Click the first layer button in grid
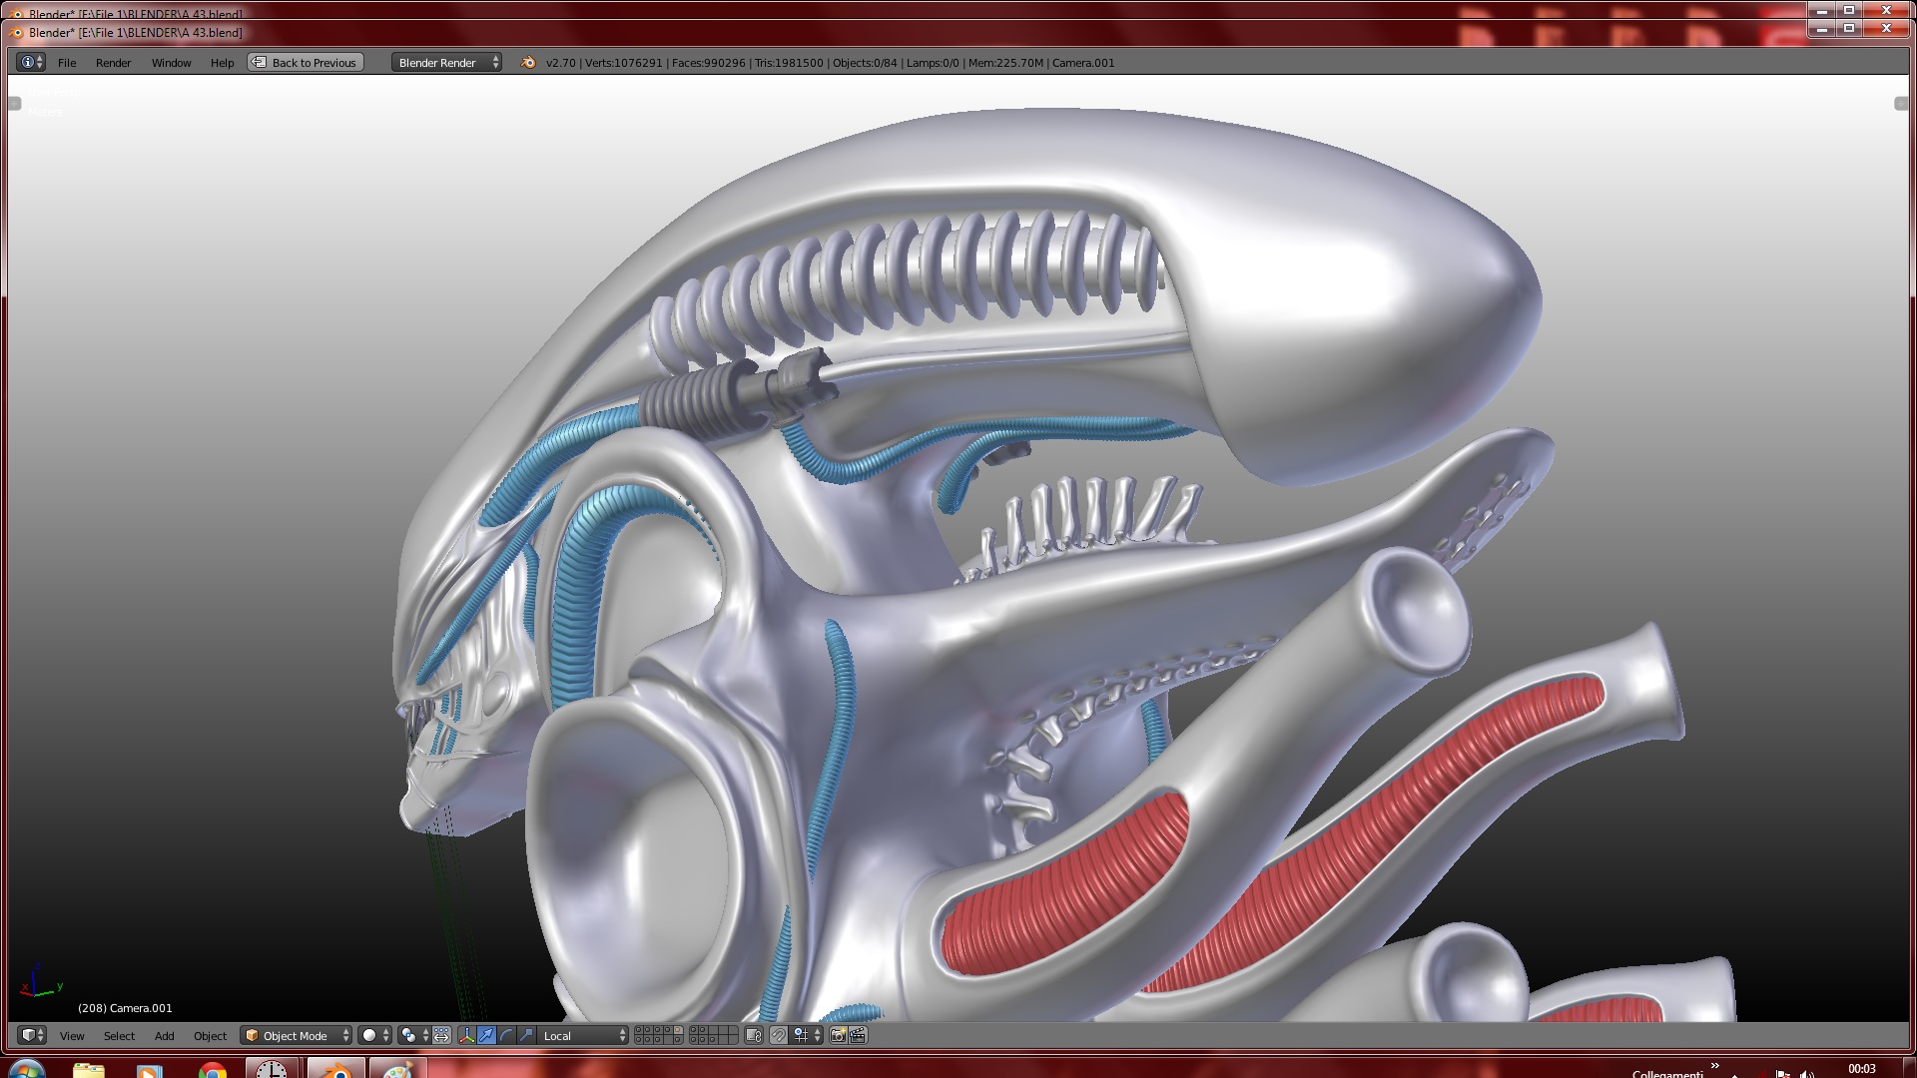 pos(639,1030)
